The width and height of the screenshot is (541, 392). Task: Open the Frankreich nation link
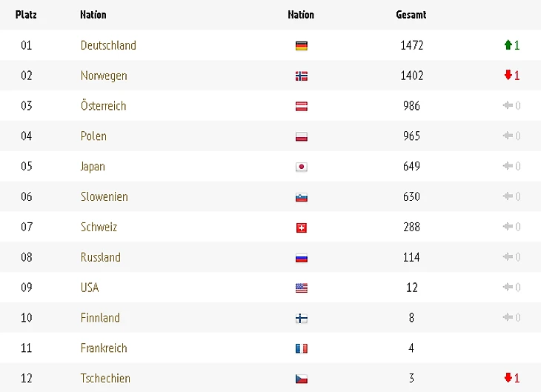click(104, 348)
